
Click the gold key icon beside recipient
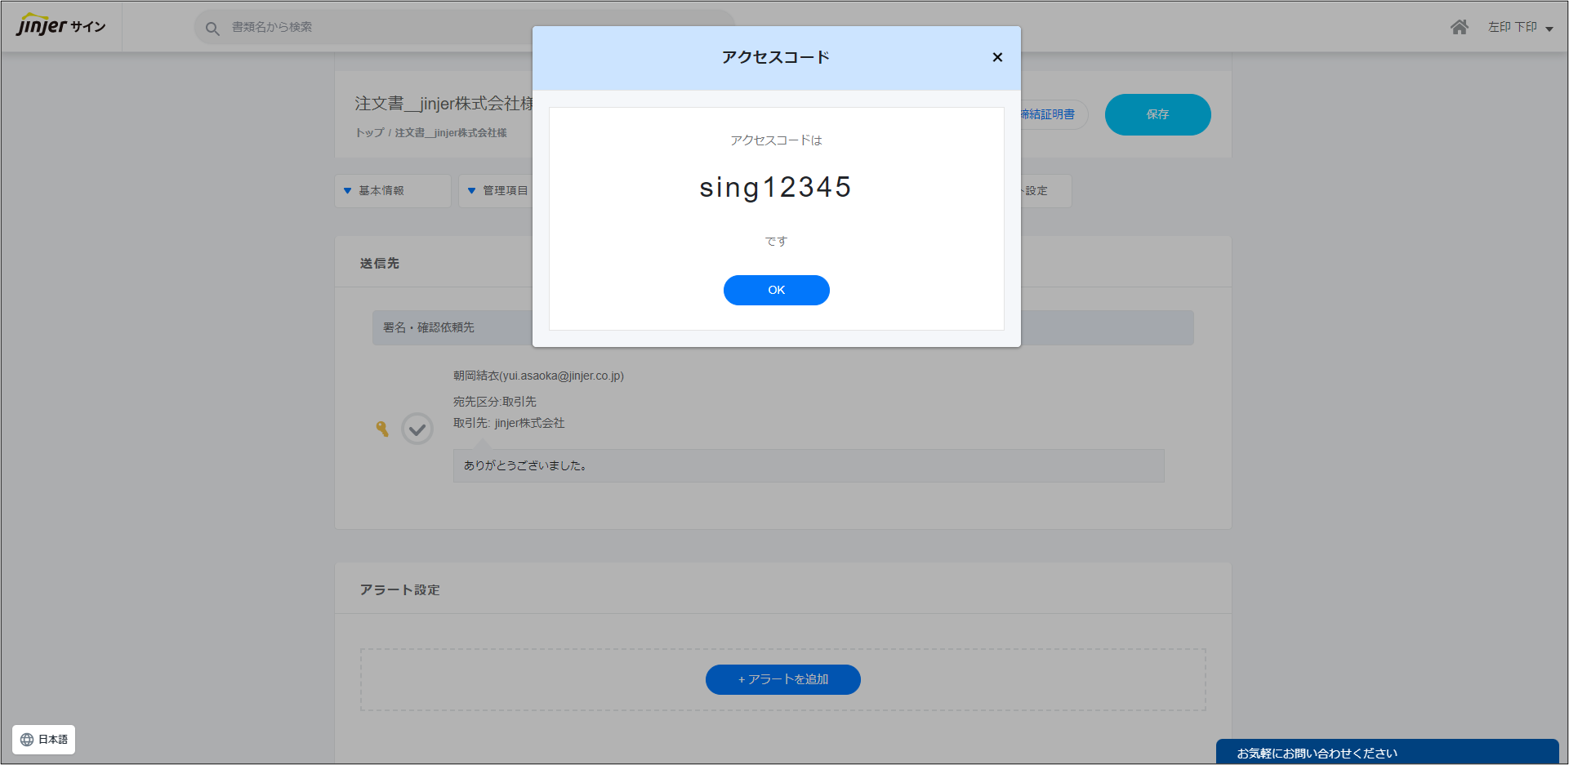click(381, 429)
